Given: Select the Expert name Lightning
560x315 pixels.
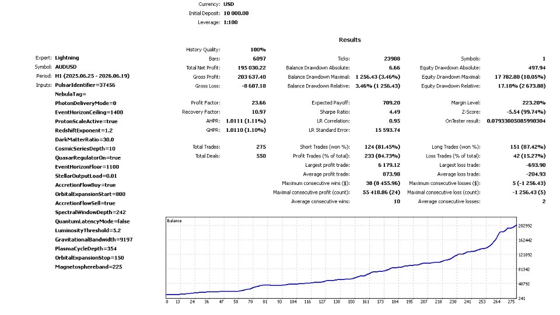Looking at the screenshot, I should coord(66,58).
